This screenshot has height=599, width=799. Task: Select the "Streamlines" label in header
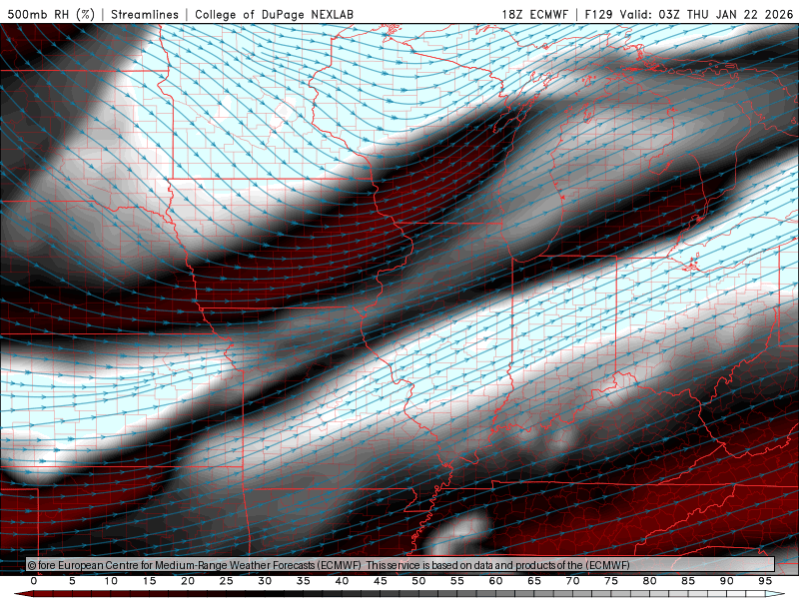tap(145, 14)
